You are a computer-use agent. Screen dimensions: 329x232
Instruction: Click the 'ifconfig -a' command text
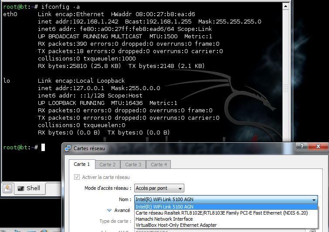61,7
